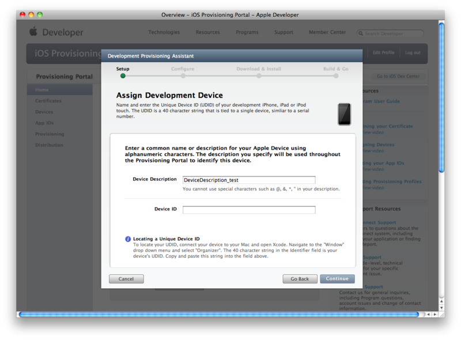Open the Obtaining your Certificate link
The width and height of the screenshot is (461, 340).
[x=387, y=126]
